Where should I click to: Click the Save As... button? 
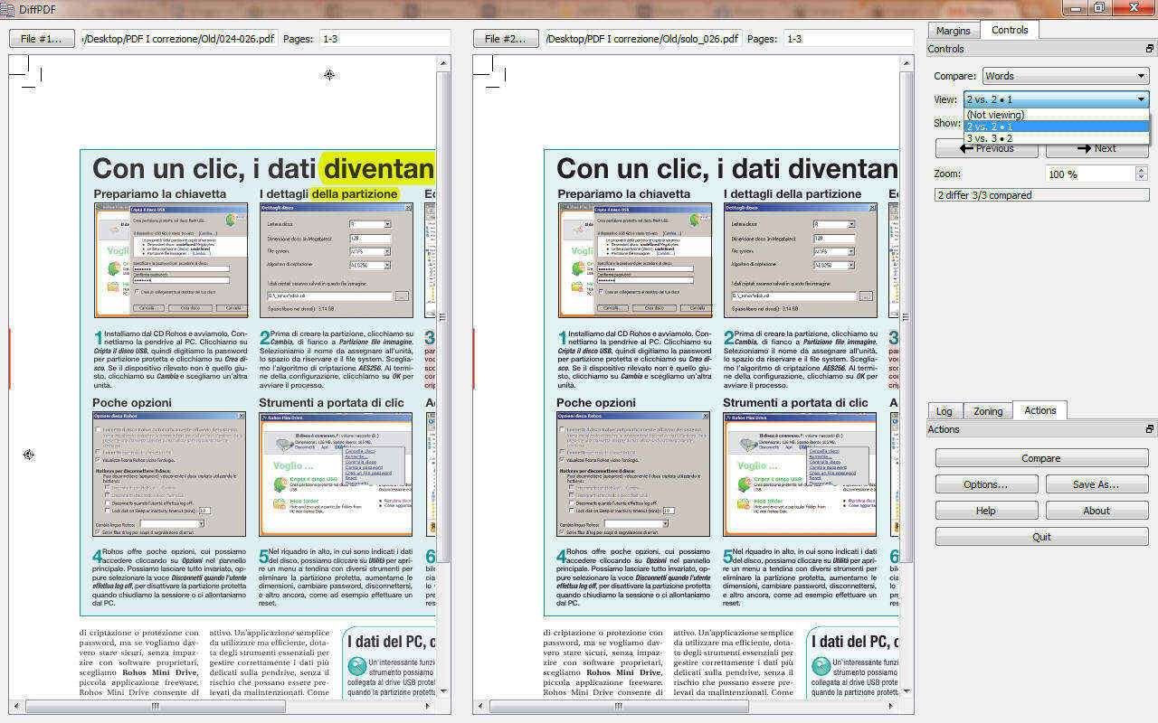tap(1096, 484)
